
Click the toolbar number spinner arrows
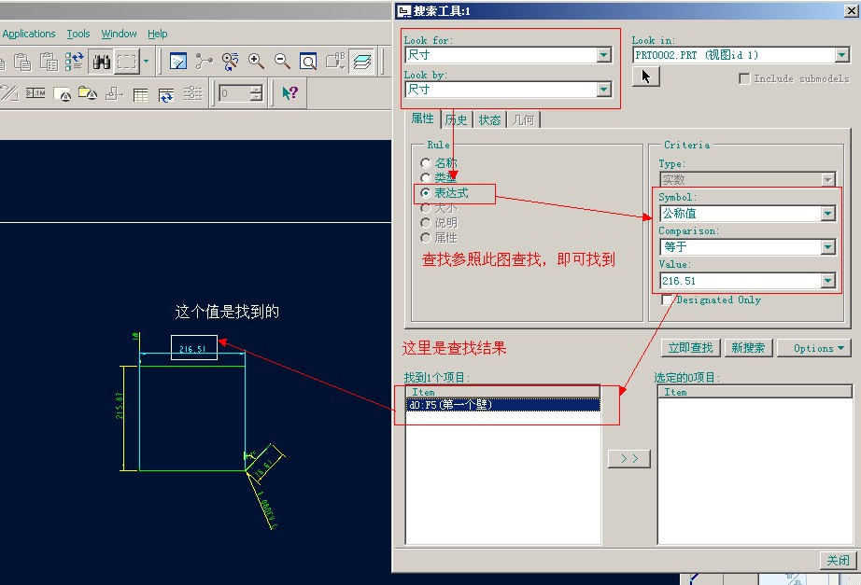[256, 93]
